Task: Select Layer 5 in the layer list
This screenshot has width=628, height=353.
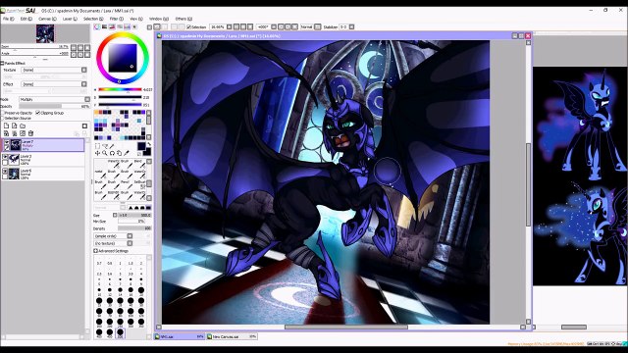Action: [x=43, y=174]
